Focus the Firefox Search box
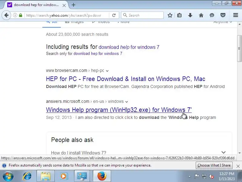The width and height of the screenshot is (242, 182). point(142,15)
